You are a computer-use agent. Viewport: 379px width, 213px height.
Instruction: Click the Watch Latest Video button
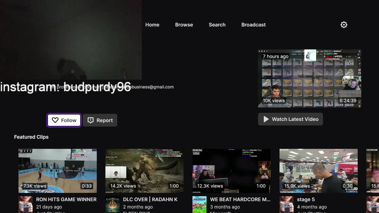point(290,119)
